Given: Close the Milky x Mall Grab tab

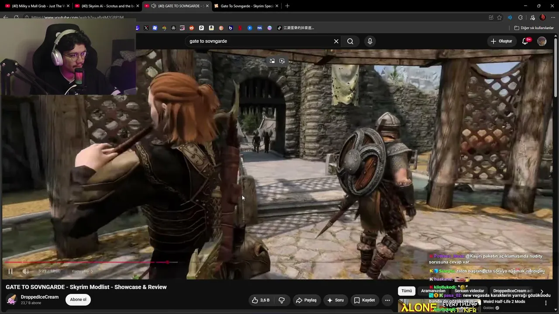Looking at the screenshot, I should (x=68, y=6).
